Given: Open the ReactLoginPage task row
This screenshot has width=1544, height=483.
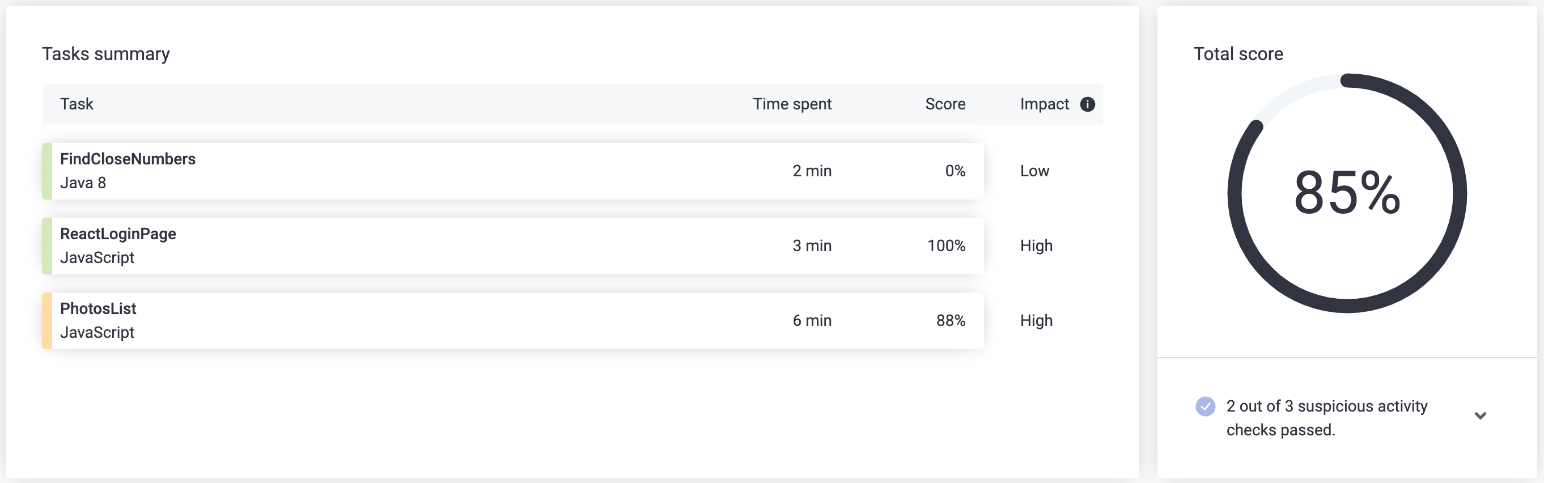Looking at the screenshot, I should pyautogui.click(x=512, y=246).
